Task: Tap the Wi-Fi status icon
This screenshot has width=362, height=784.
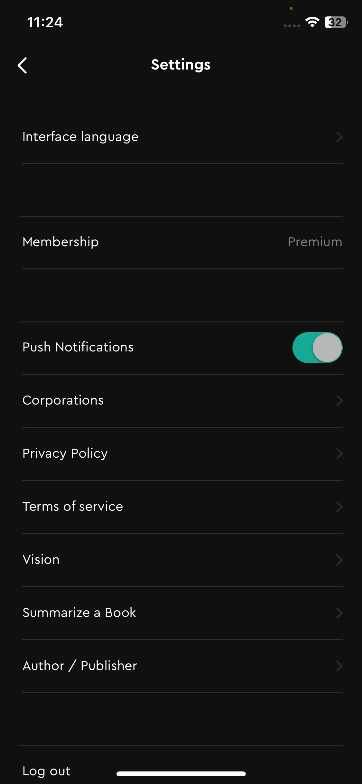Action: click(x=312, y=22)
